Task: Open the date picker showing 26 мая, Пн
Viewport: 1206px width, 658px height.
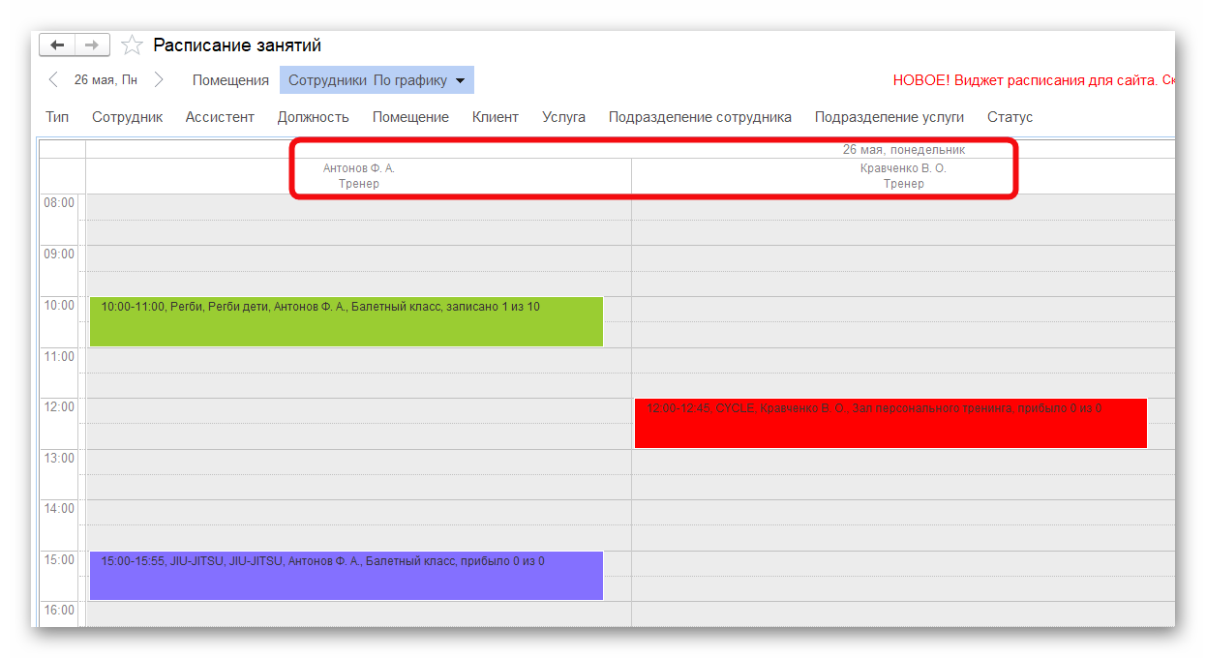Action: click(x=106, y=80)
